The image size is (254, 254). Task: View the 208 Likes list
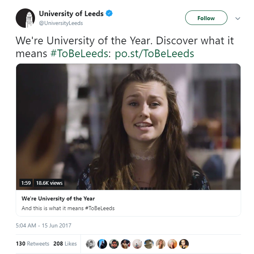coord(65,244)
